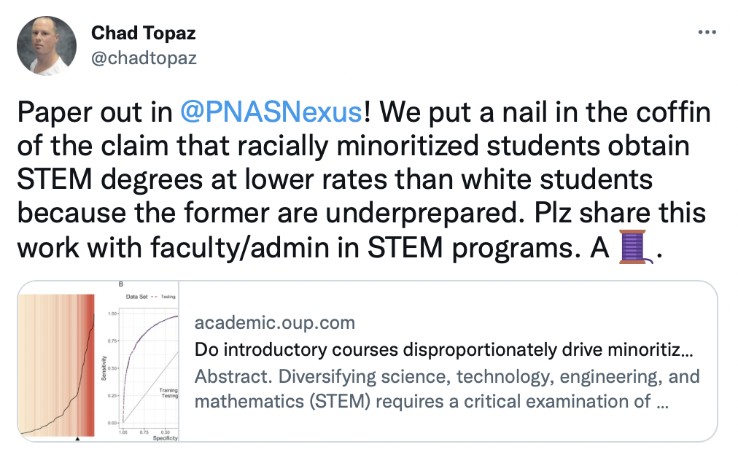The width and height of the screenshot is (738, 455).
Task: Click the academic.oup.com domain text
Action: point(274,323)
